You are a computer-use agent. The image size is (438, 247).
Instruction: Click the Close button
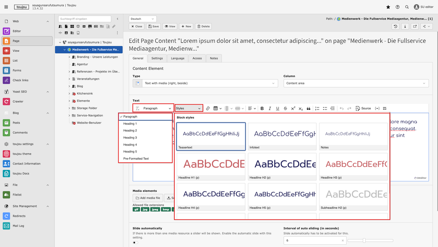point(136,26)
